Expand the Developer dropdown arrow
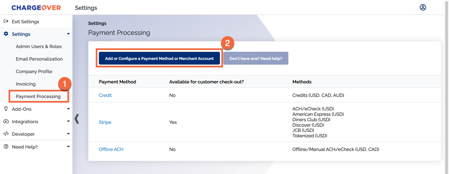 (68, 134)
